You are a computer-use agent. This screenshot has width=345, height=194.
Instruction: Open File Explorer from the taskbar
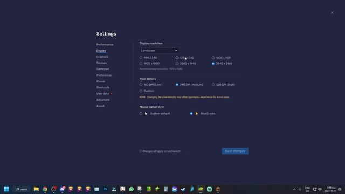(36, 189)
